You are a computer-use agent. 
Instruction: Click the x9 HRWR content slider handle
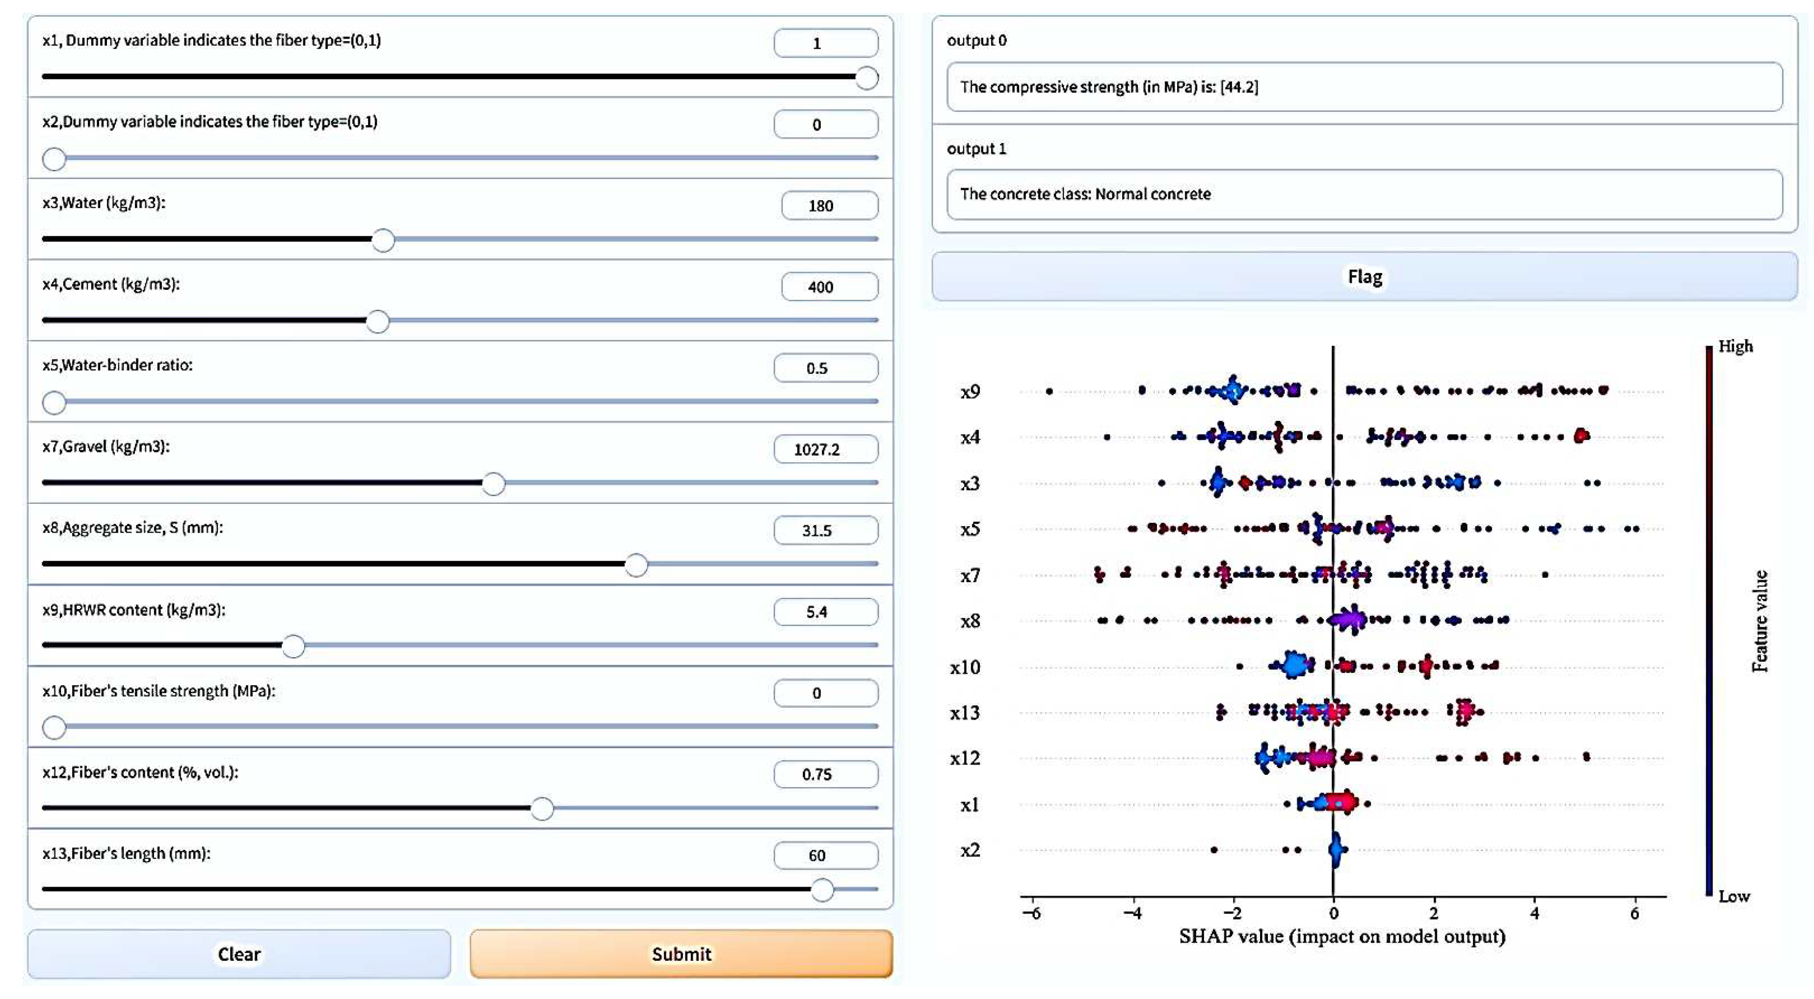pos(293,646)
